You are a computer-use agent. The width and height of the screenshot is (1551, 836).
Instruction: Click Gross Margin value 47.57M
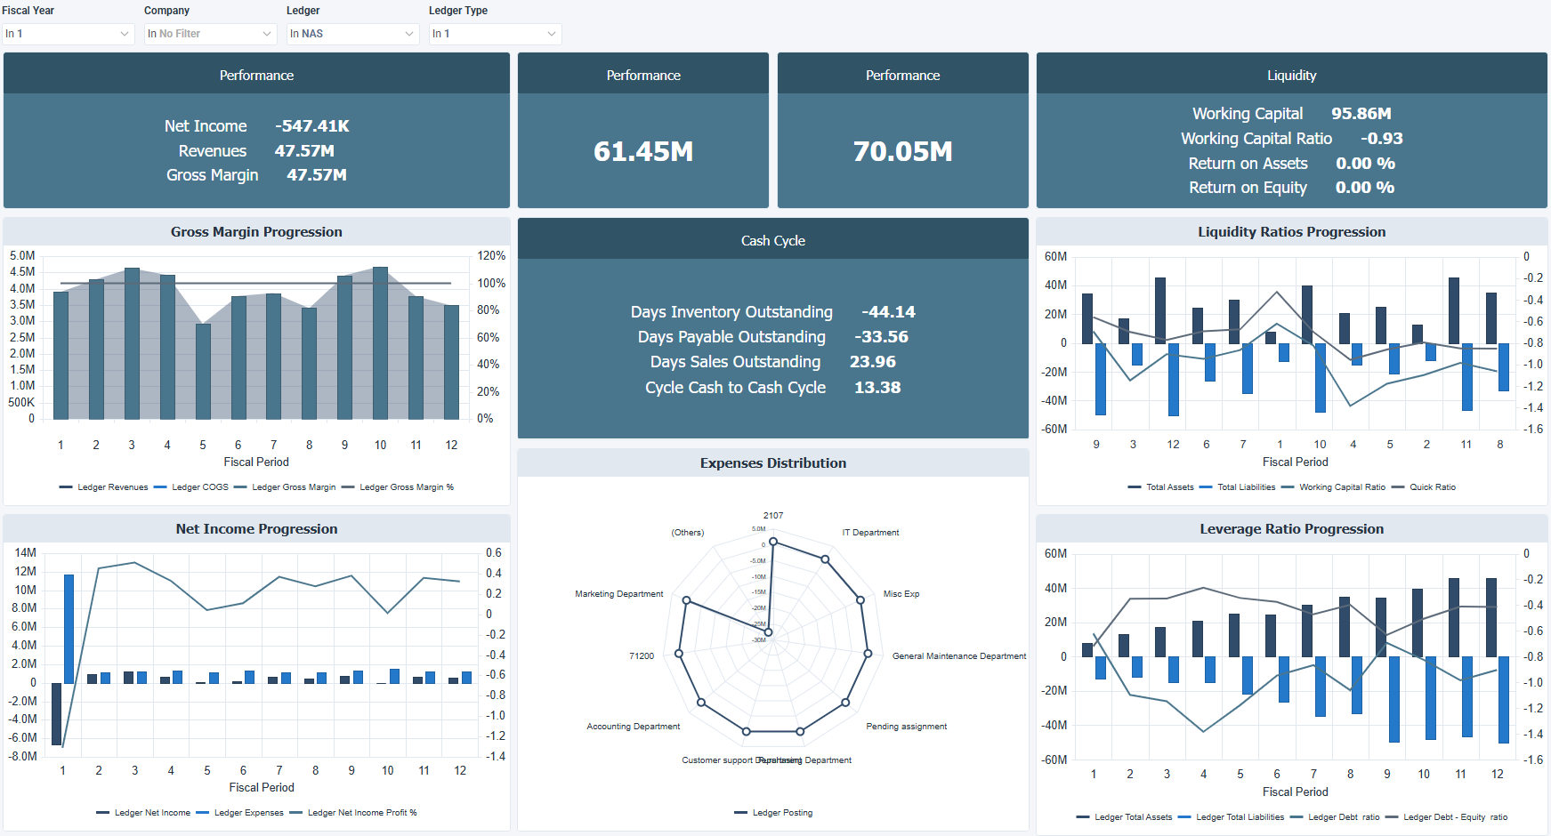pyautogui.click(x=317, y=175)
